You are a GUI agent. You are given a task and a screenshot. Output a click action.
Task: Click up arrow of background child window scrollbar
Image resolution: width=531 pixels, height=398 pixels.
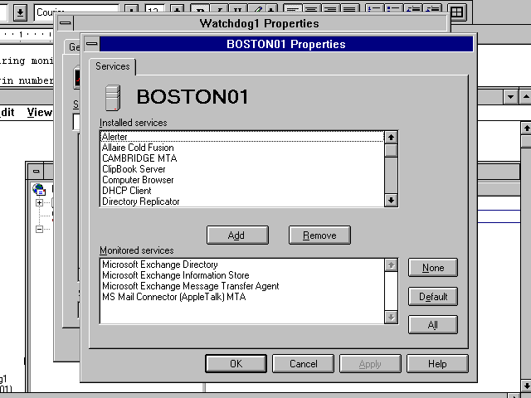point(526,129)
